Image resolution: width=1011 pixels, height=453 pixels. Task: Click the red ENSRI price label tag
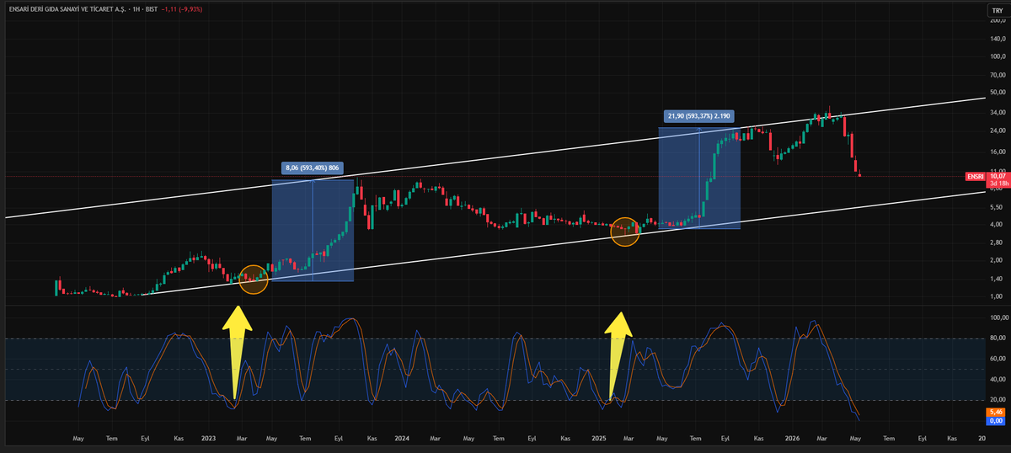point(974,177)
